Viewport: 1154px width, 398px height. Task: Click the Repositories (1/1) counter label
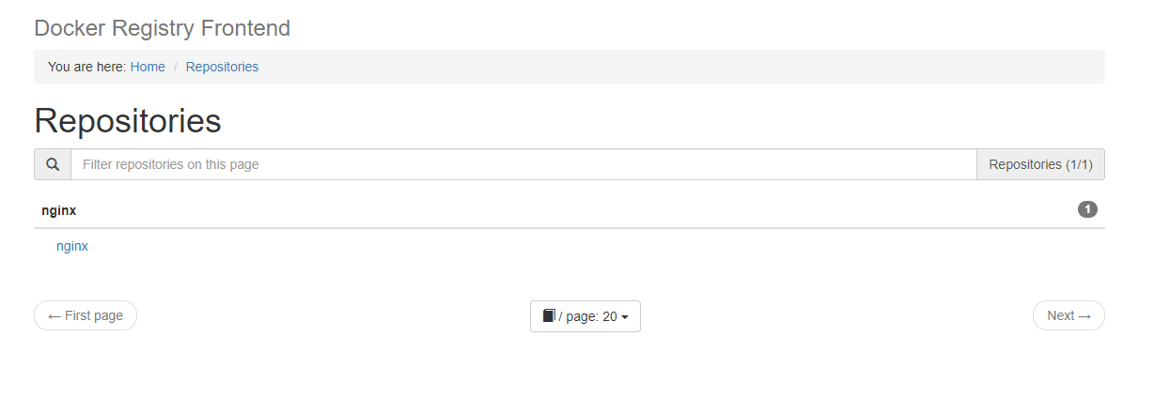tap(1041, 164)
